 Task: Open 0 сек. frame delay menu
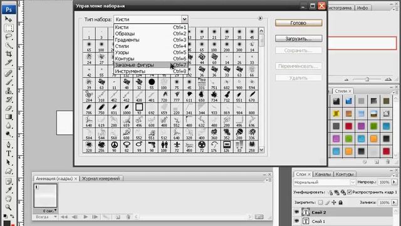coord(49,211)
